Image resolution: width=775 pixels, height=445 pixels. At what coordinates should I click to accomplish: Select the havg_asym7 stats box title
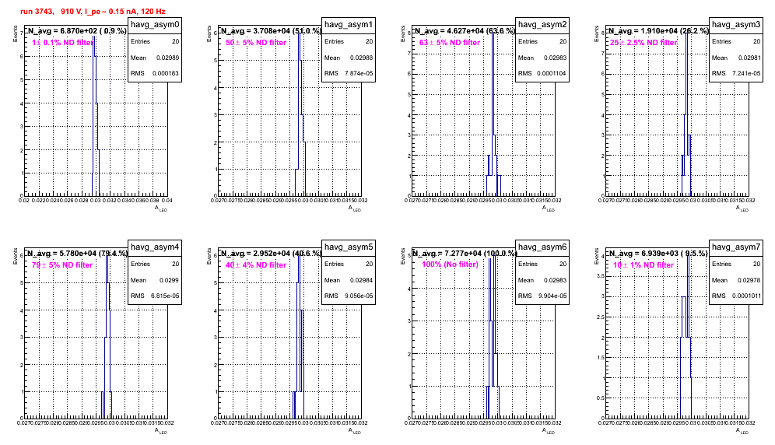[736, 247]
